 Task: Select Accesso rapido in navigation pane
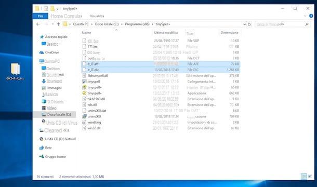coord(56,37)
